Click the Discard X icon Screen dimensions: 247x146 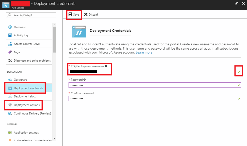point(86,14)
